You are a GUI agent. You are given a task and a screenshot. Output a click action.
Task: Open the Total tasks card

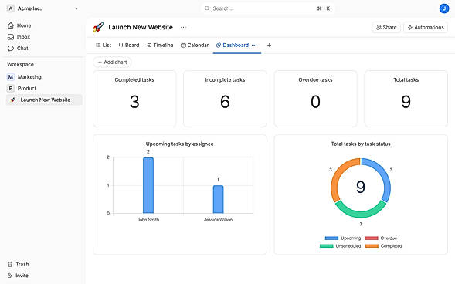[x=406, y=99]
